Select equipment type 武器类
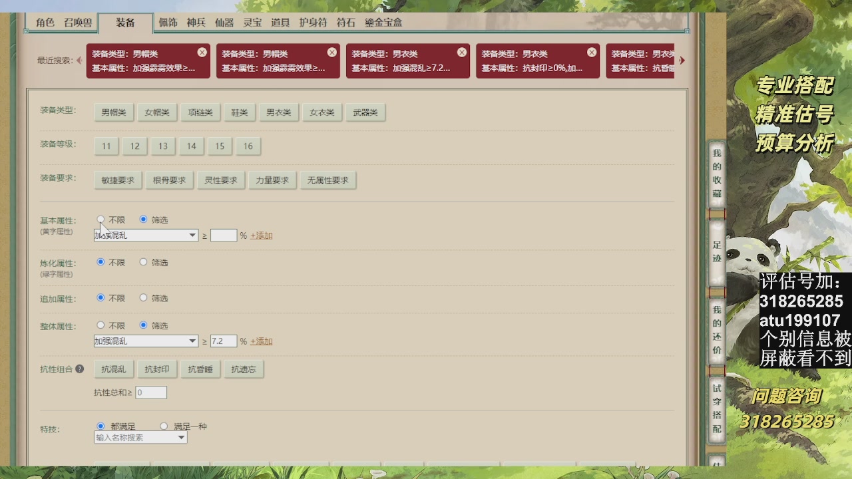The width and height of the screenshot is (852, 479). [x=365, y=112]
